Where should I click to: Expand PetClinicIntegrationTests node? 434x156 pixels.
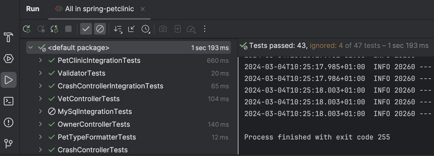point(40,60)
